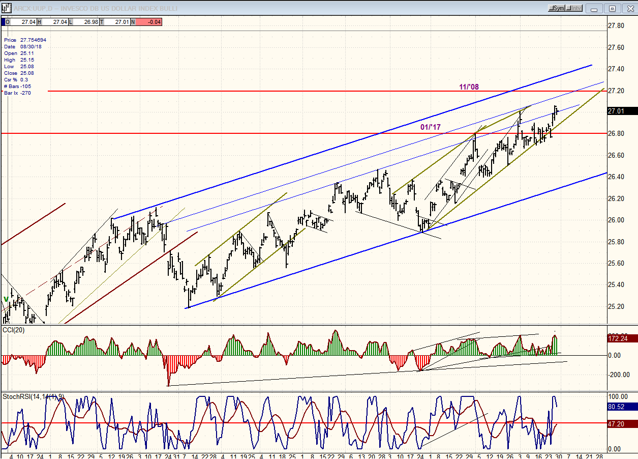Click the Date 08/30/18 in data box
The height and width of the screenshot is (459, 638).
coord(32,46)
